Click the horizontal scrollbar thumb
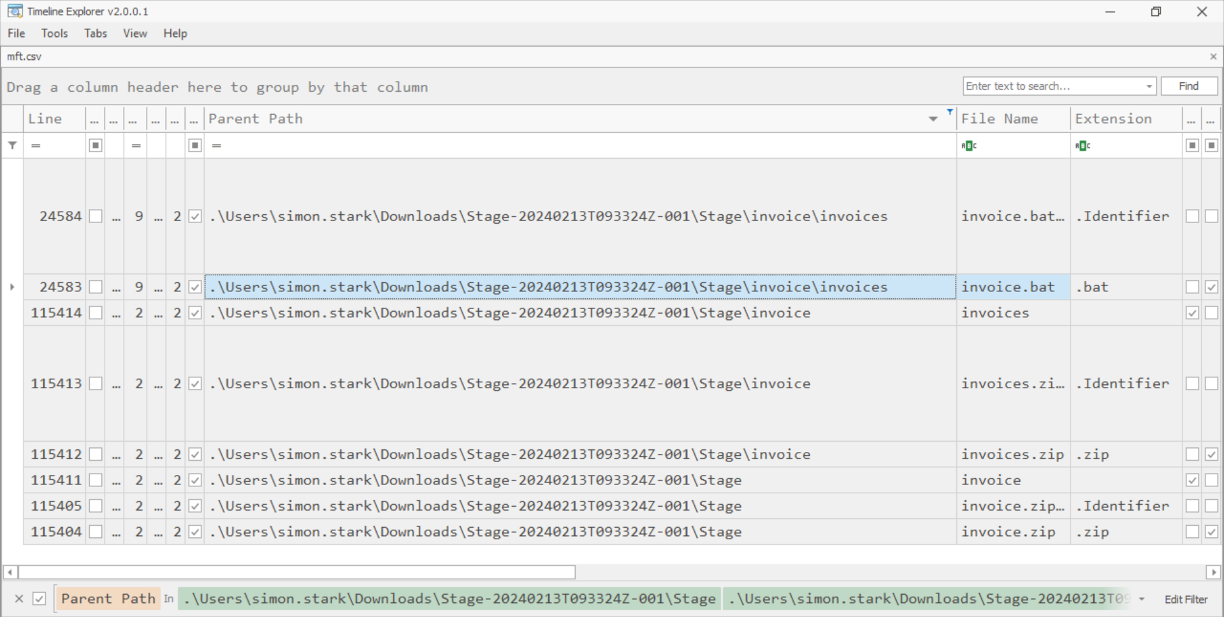Image resolution: width=1224 pixels, height=617 pixels. click(x=297, y=572)
